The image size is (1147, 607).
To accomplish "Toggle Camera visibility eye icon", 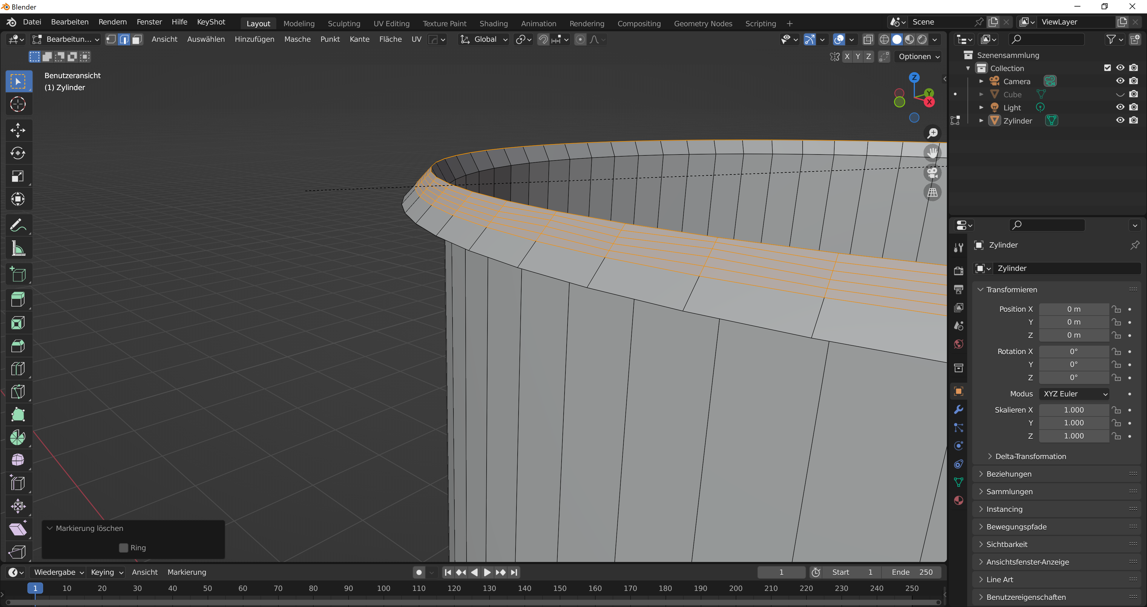I will [x=1120, y=81].
